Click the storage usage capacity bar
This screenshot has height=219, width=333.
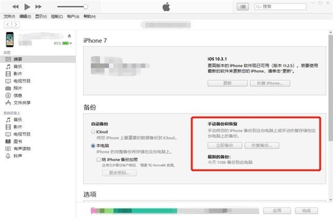[x=175, y=211]
